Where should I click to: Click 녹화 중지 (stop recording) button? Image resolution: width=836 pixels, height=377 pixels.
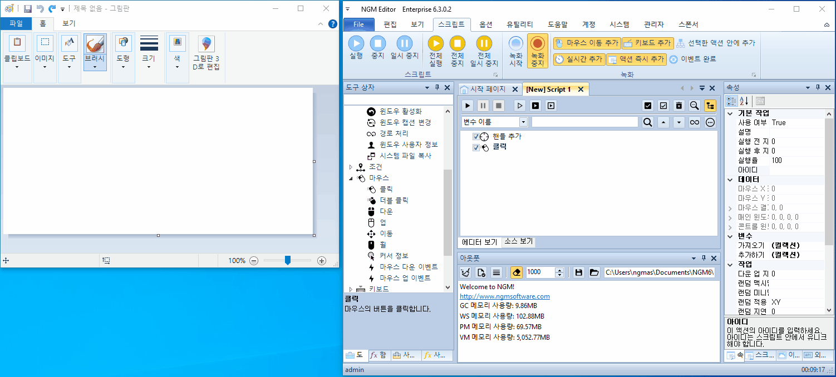(538, 51)
